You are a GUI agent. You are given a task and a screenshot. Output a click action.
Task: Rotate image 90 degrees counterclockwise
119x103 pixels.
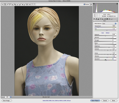(x=32, y=4)
